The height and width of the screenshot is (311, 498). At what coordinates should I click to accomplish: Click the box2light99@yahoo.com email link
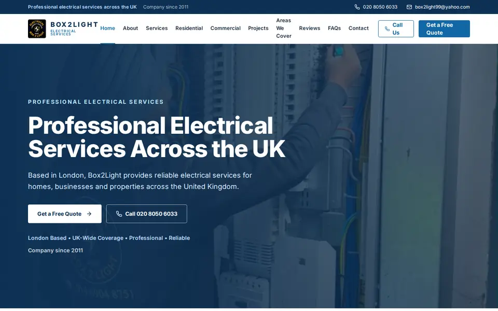pos(442,7)
